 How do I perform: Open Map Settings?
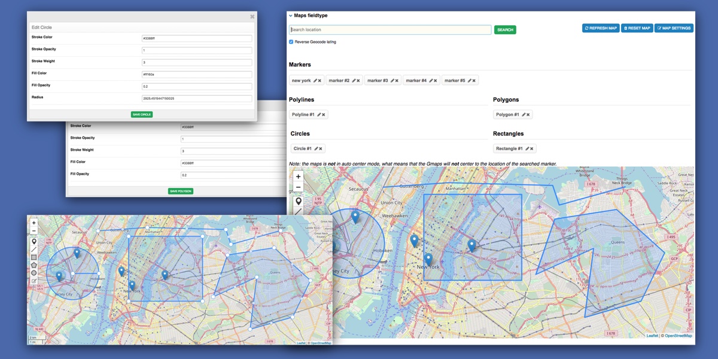674,28
